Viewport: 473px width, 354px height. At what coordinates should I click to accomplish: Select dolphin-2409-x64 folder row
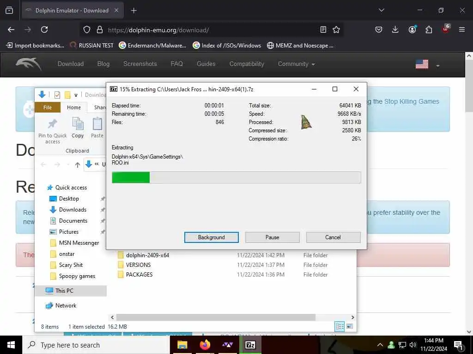coord(223,255)
